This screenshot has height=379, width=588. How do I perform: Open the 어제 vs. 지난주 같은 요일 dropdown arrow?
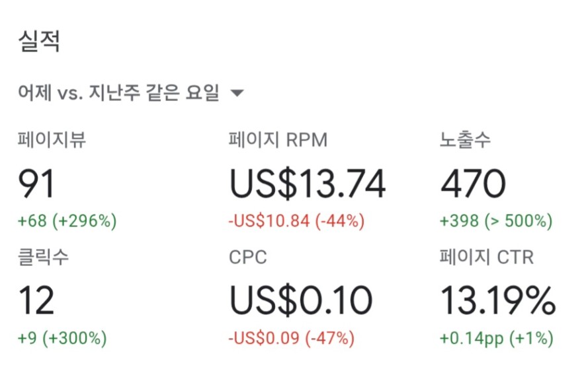click(x=237, y=92)
